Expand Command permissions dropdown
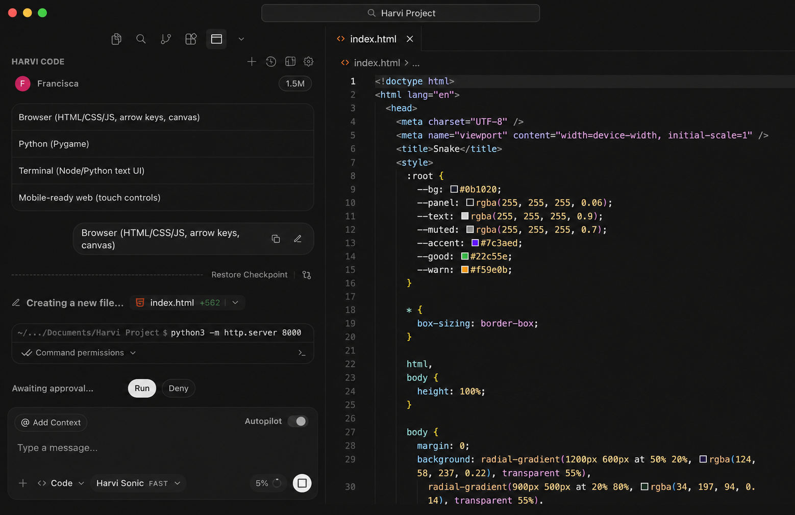Image resolution: width=795 pixels, height=515 pixels. pyautogui.click(x=79, y=353)
